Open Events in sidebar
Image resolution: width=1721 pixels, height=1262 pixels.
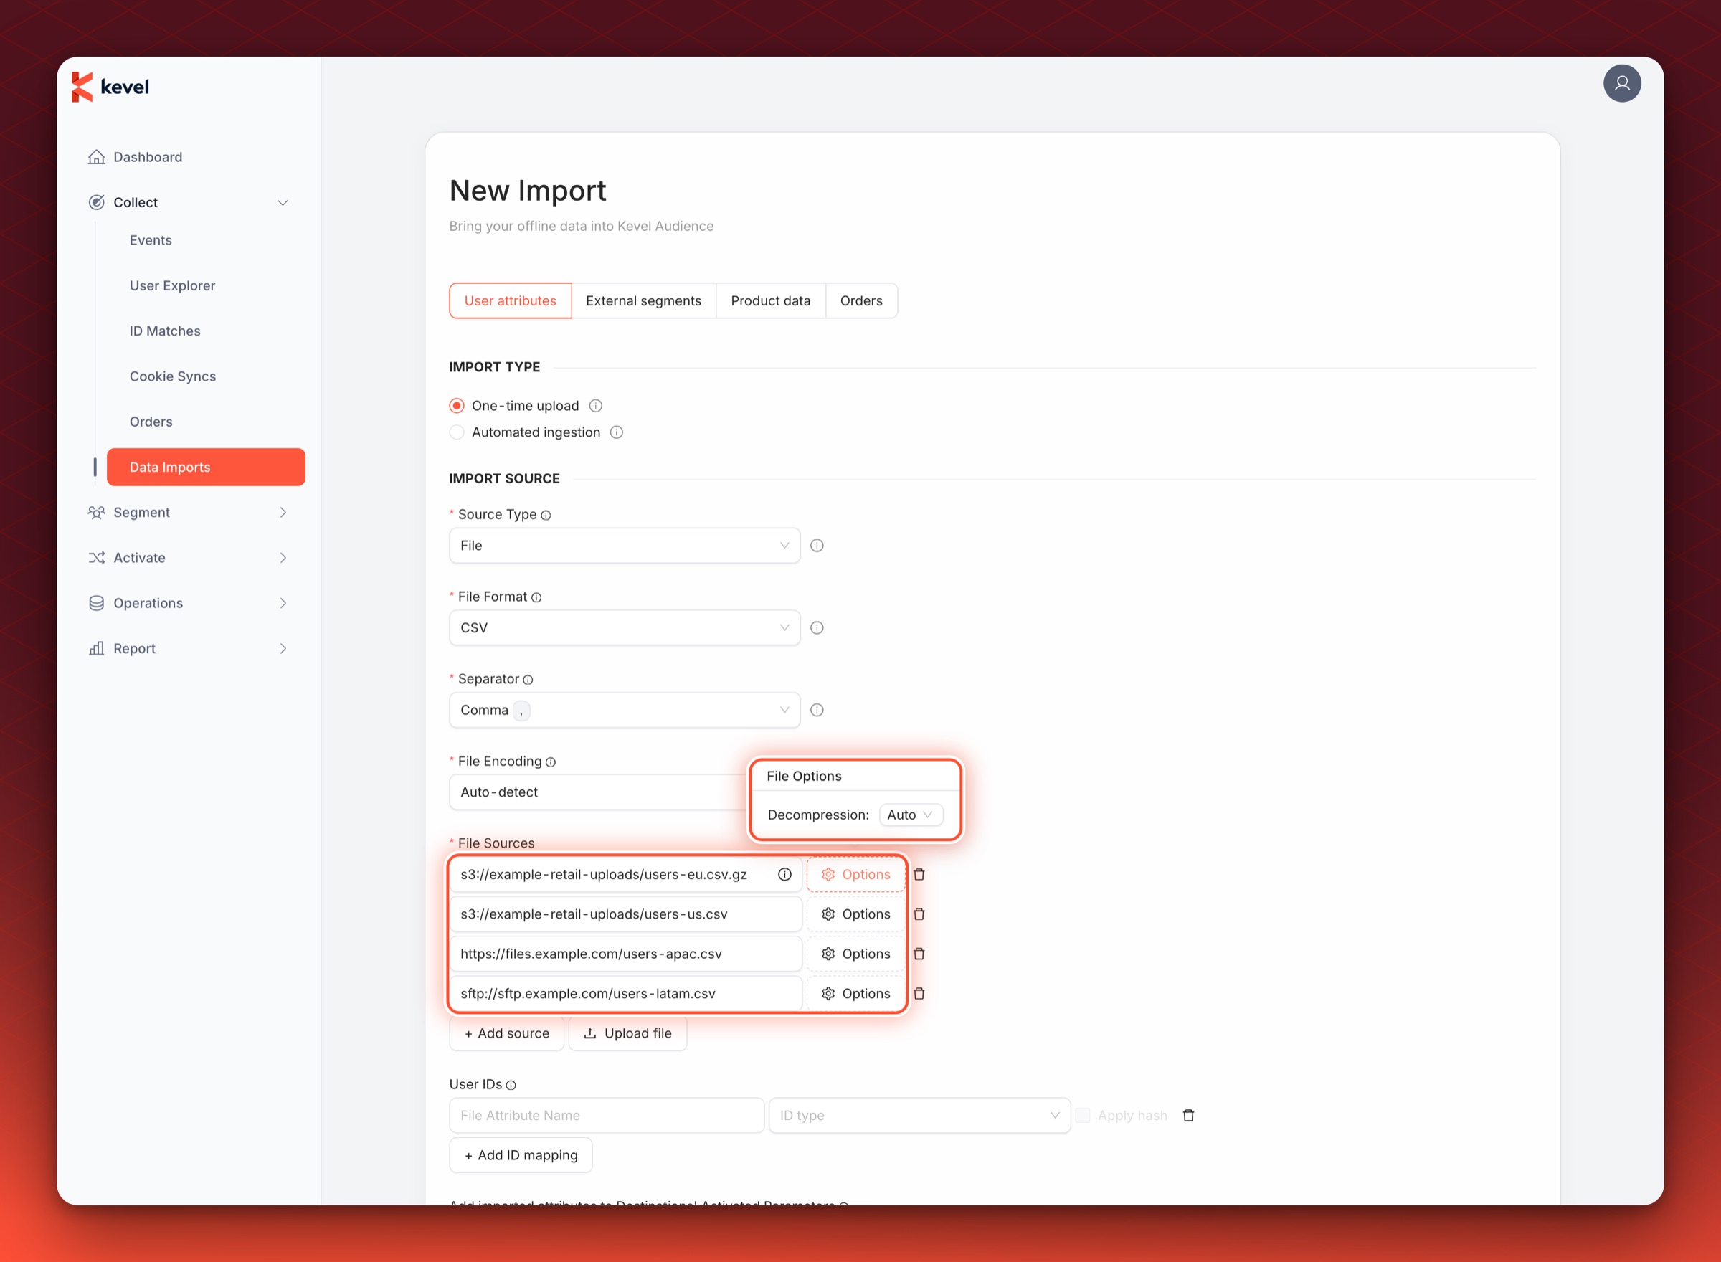(x=151, y=241)
